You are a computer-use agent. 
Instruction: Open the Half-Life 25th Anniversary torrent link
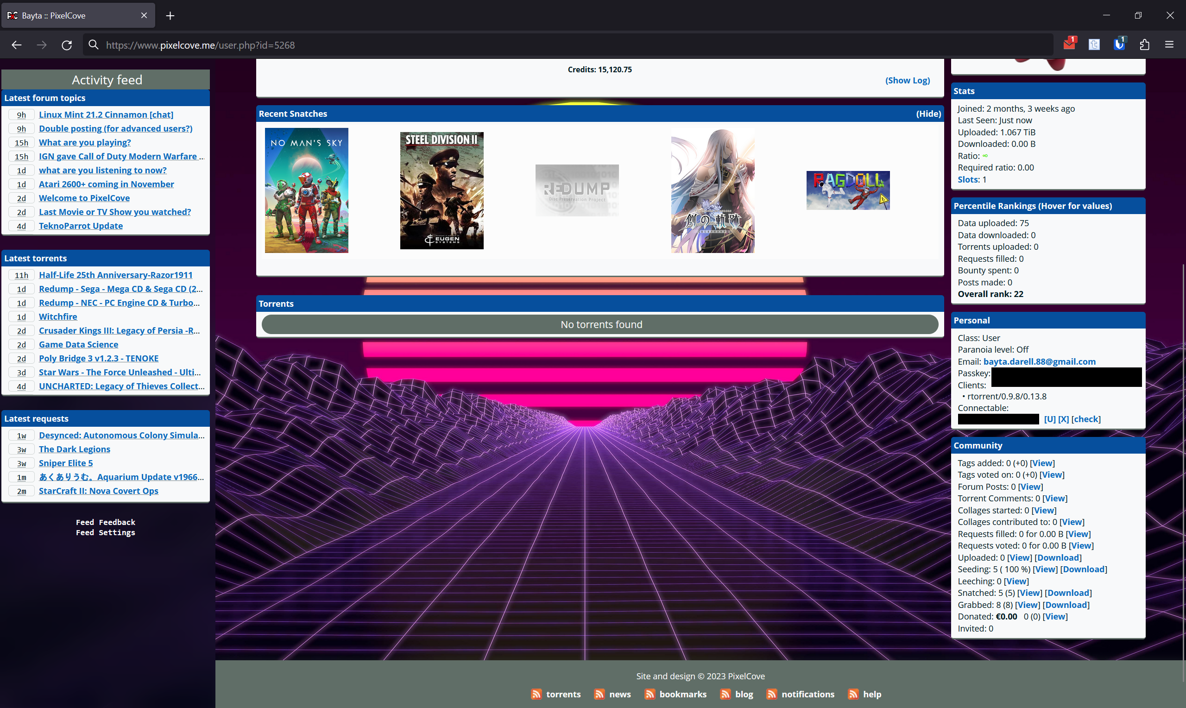click(x=115, y=275)
